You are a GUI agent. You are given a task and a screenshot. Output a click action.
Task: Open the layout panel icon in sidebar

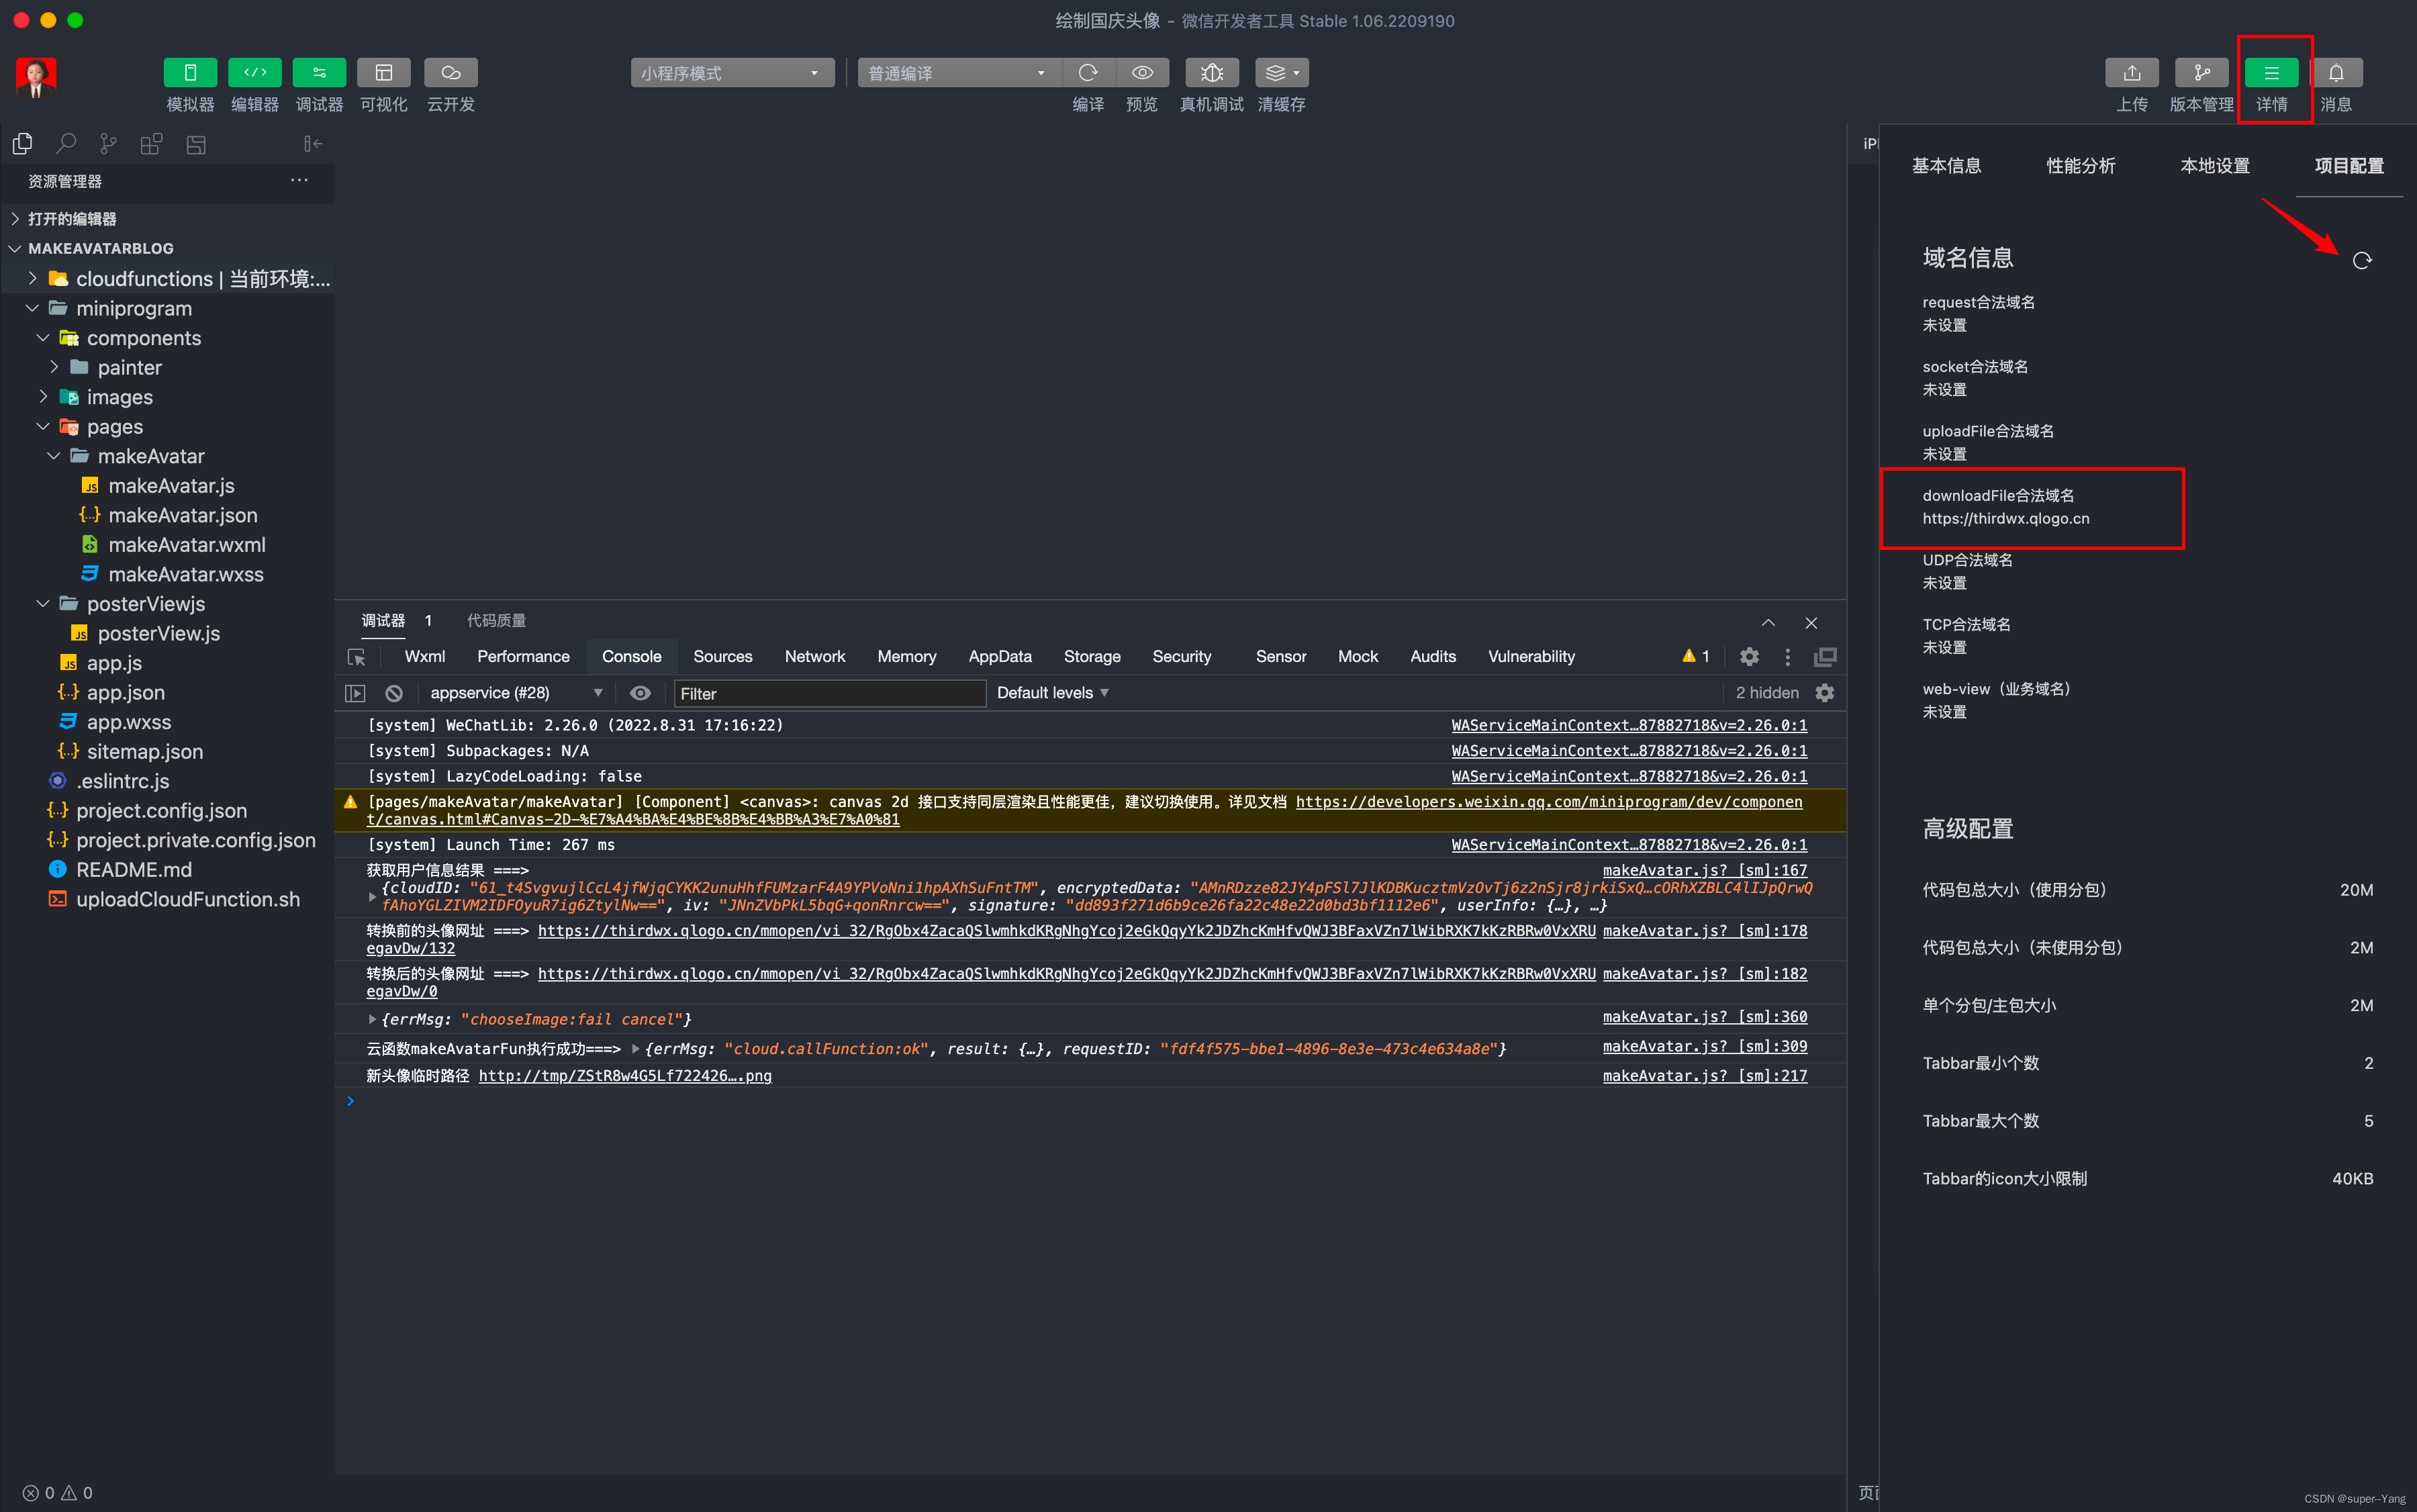[196, 144]
